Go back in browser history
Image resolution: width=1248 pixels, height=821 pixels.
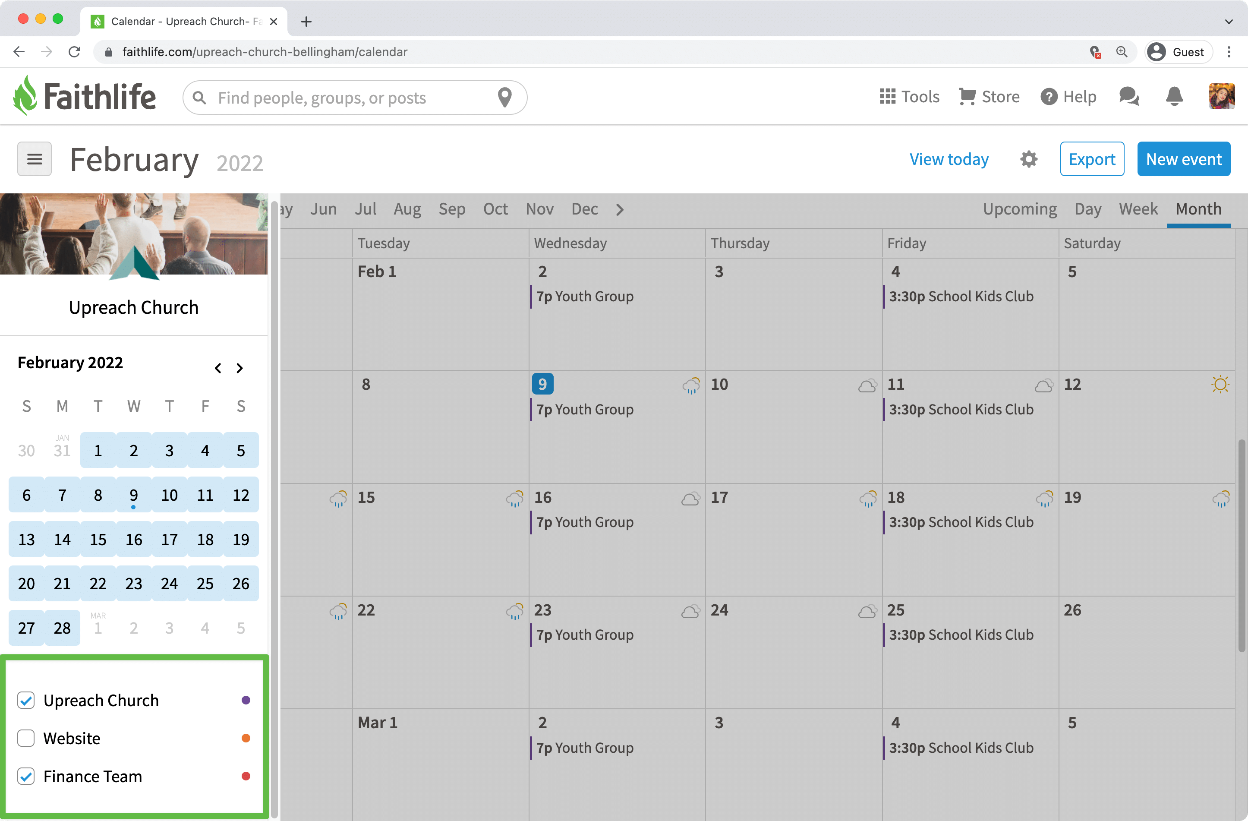pos(19,51)
